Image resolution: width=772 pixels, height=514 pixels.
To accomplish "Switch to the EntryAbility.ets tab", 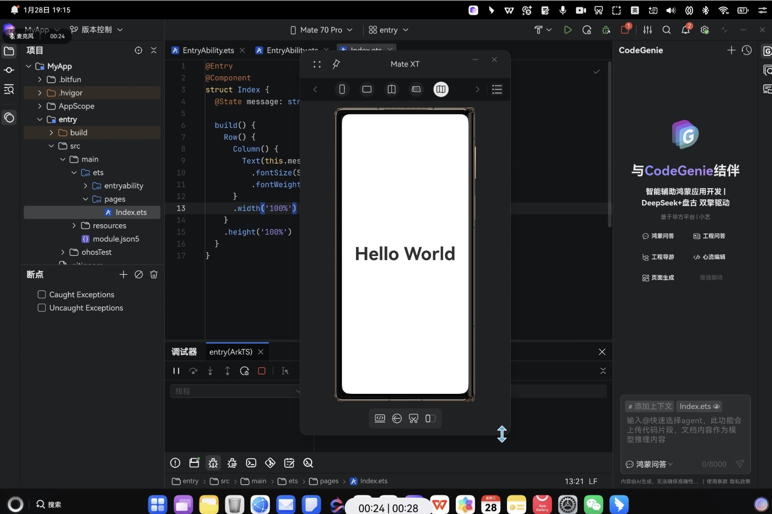I will pos(208,50).
